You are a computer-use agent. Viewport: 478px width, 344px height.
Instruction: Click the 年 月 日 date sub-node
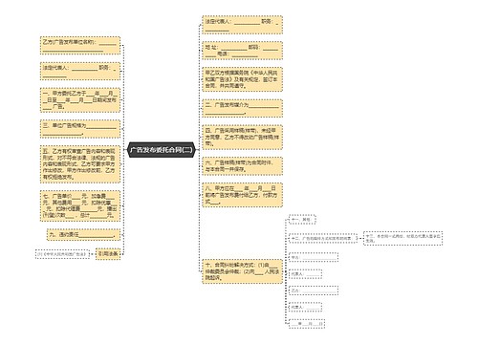(307, 324)
